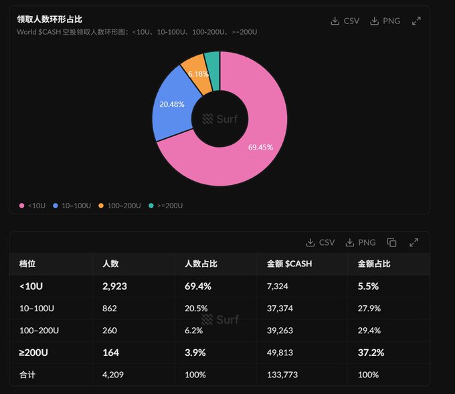Screen dimensions: 455x394
Task: Download the table as PNG
Action: (x=361, y=242)
